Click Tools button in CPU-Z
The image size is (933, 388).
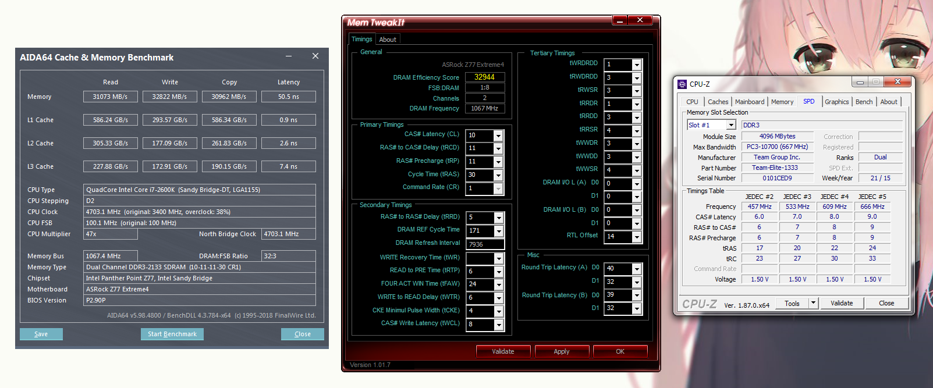[792, 303]
